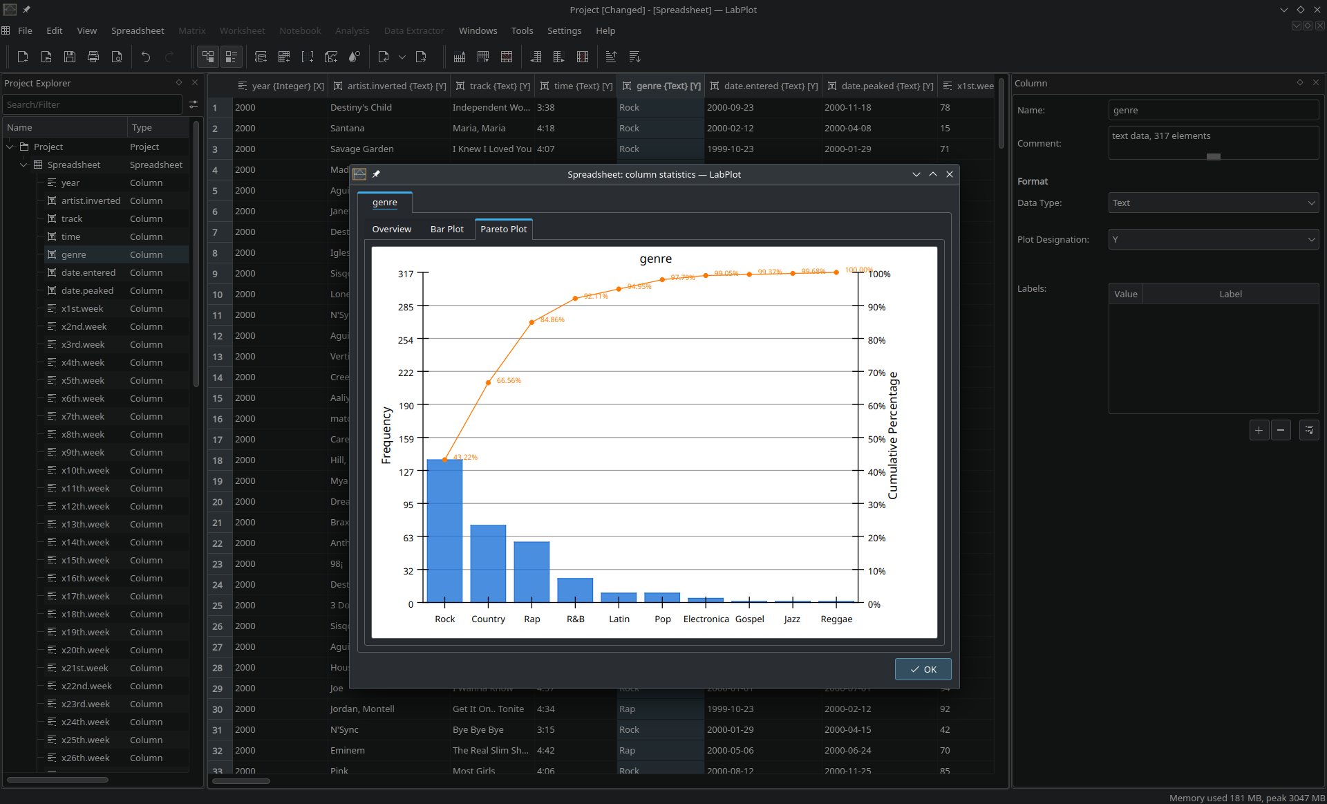Create a new project using the toolbar icon
1327x804 pixels.
pyautogui.click(x=23, y=57)
